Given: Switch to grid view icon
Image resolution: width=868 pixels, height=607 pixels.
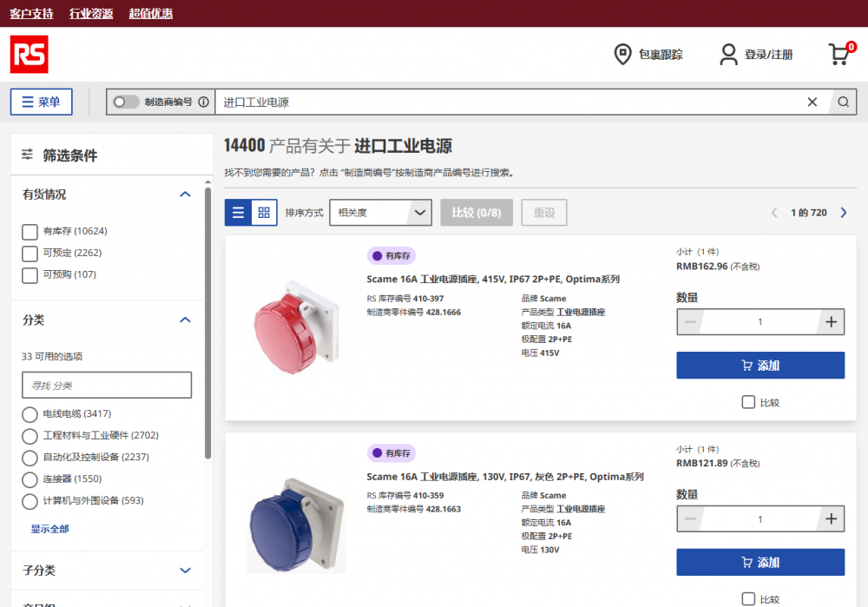Looking at the screenshot, I should 264,213.
